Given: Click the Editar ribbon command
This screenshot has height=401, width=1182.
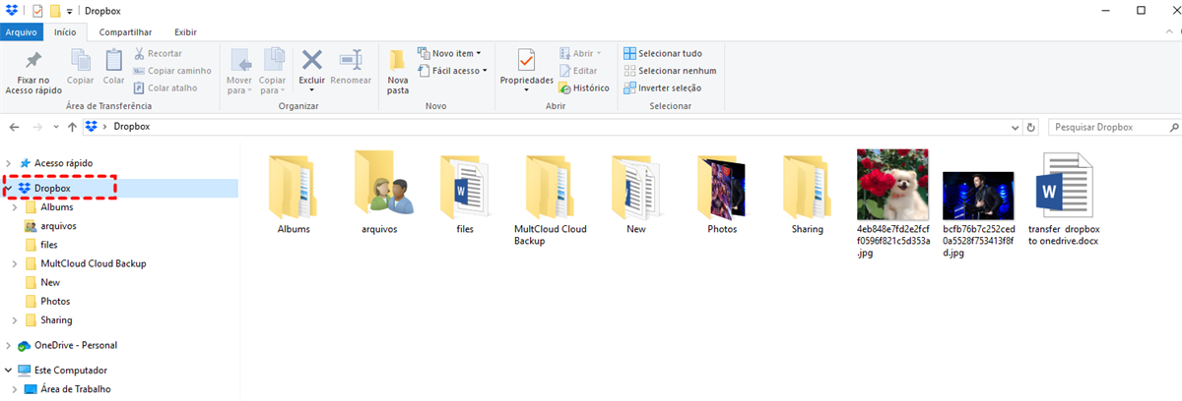Looking at the screenshot, I should click(578, 71).
